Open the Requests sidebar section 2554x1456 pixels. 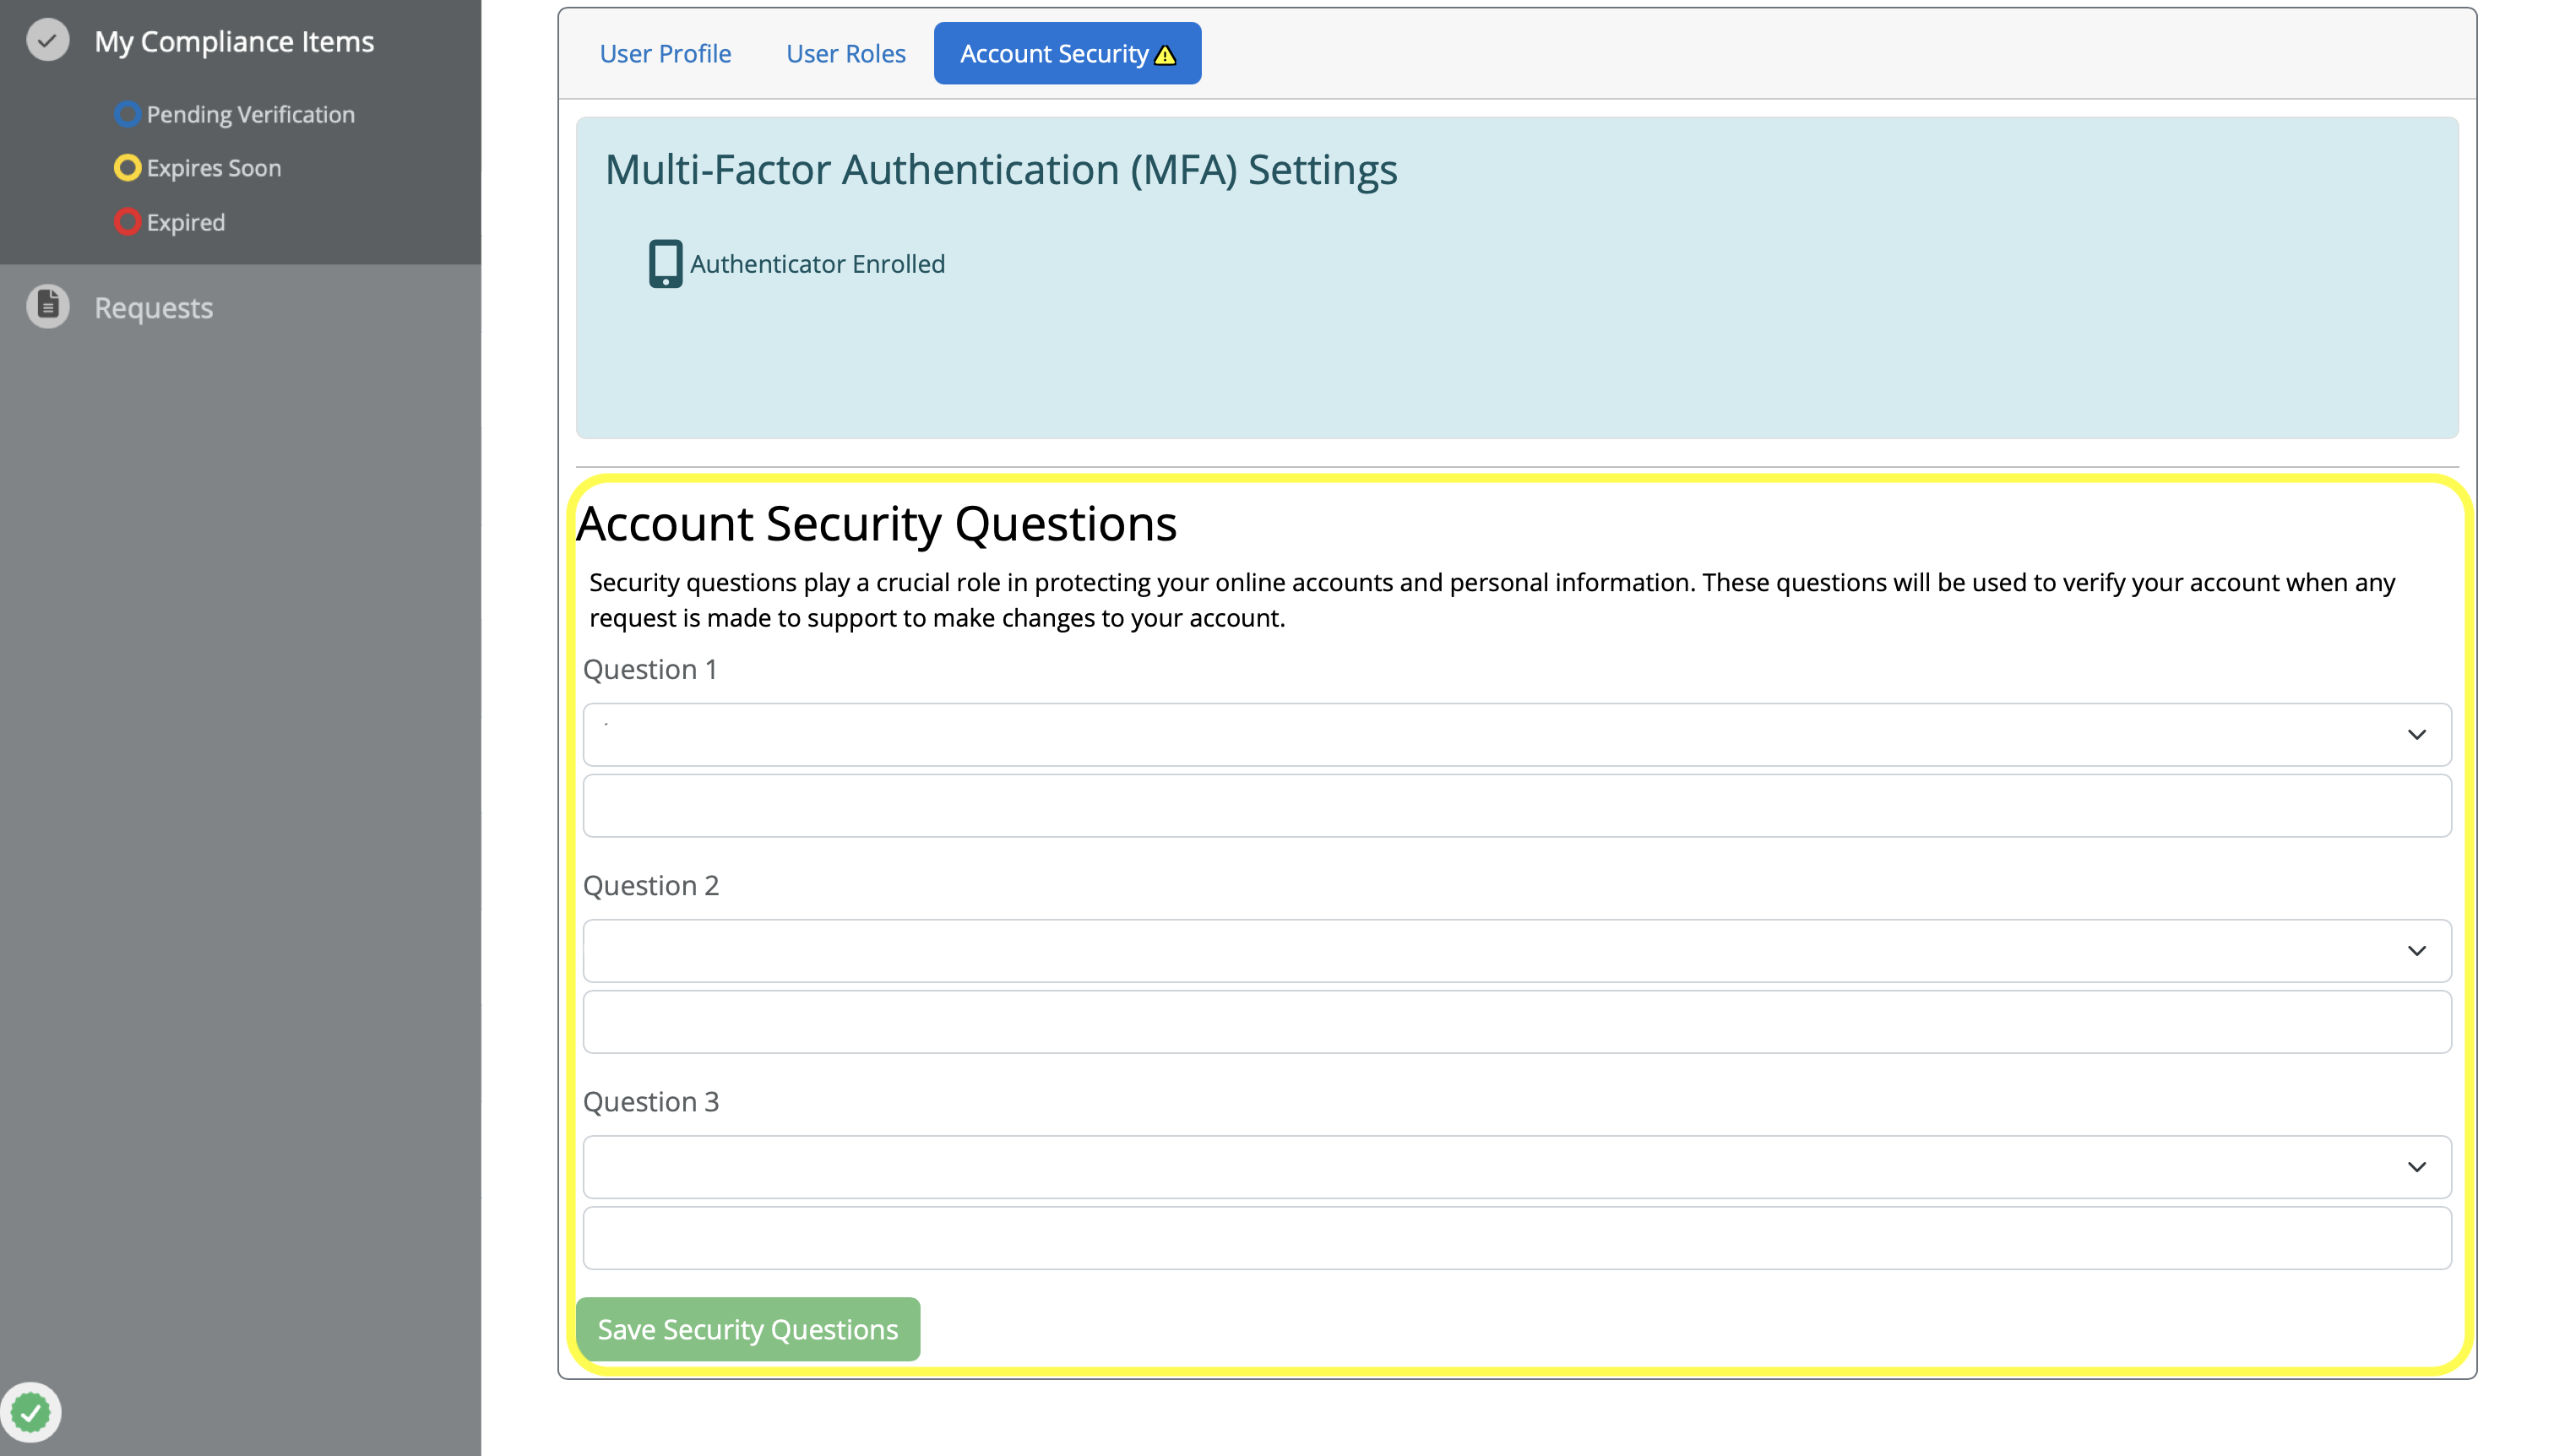coord(153,308)
